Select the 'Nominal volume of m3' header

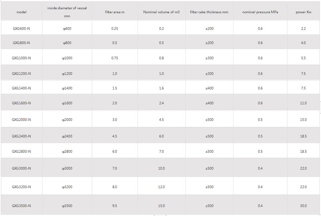(x=161, y=12)
